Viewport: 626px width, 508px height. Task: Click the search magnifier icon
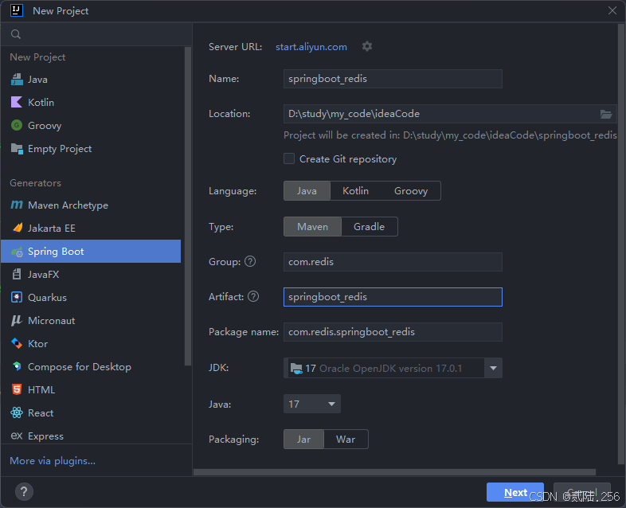point(16,34)
